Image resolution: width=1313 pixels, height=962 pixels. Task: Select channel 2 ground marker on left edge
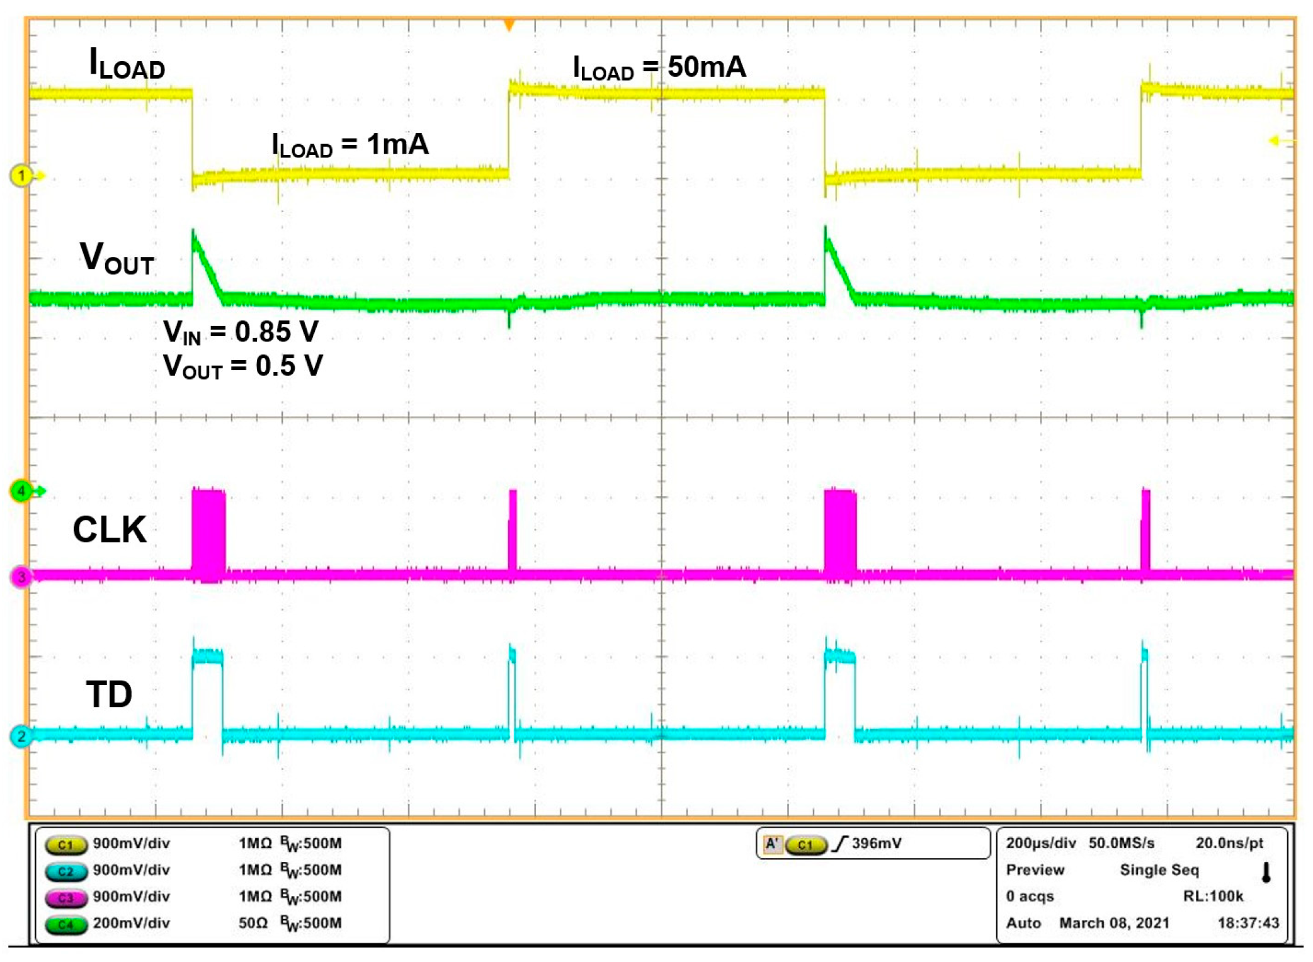coord(21,736)
